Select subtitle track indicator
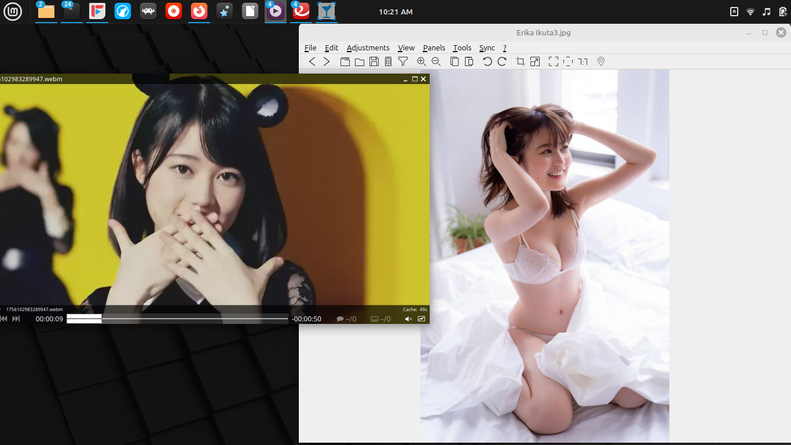The image size is (791, 445). [380, 319]
